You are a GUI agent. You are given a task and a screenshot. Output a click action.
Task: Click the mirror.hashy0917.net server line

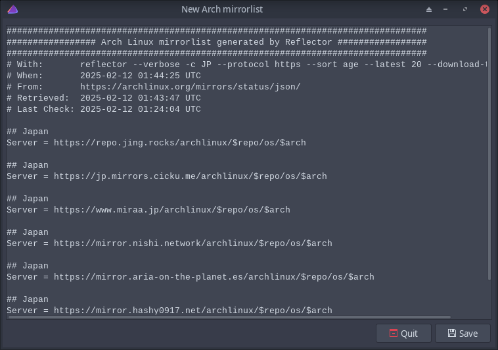tap(169, 310)
